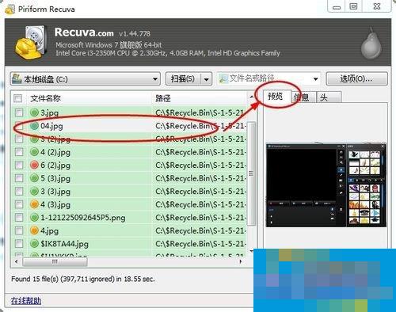The height and width of the screenshot is (312, 396).
Task: Click the green status icon beside 1-121225092645P5.png
Action: pos(34,218)
